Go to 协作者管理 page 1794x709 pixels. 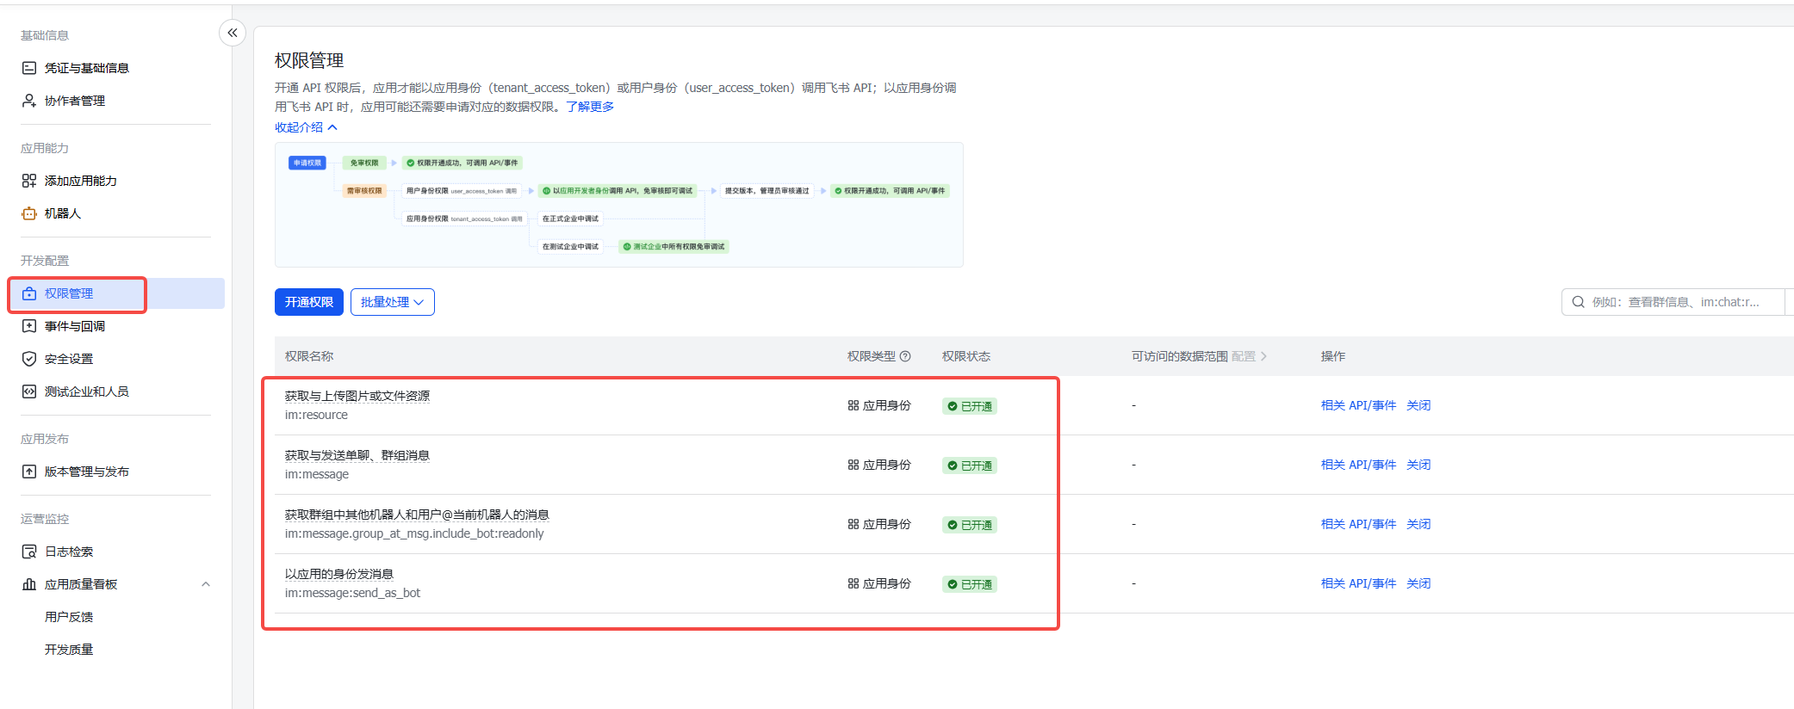[75, 101]
